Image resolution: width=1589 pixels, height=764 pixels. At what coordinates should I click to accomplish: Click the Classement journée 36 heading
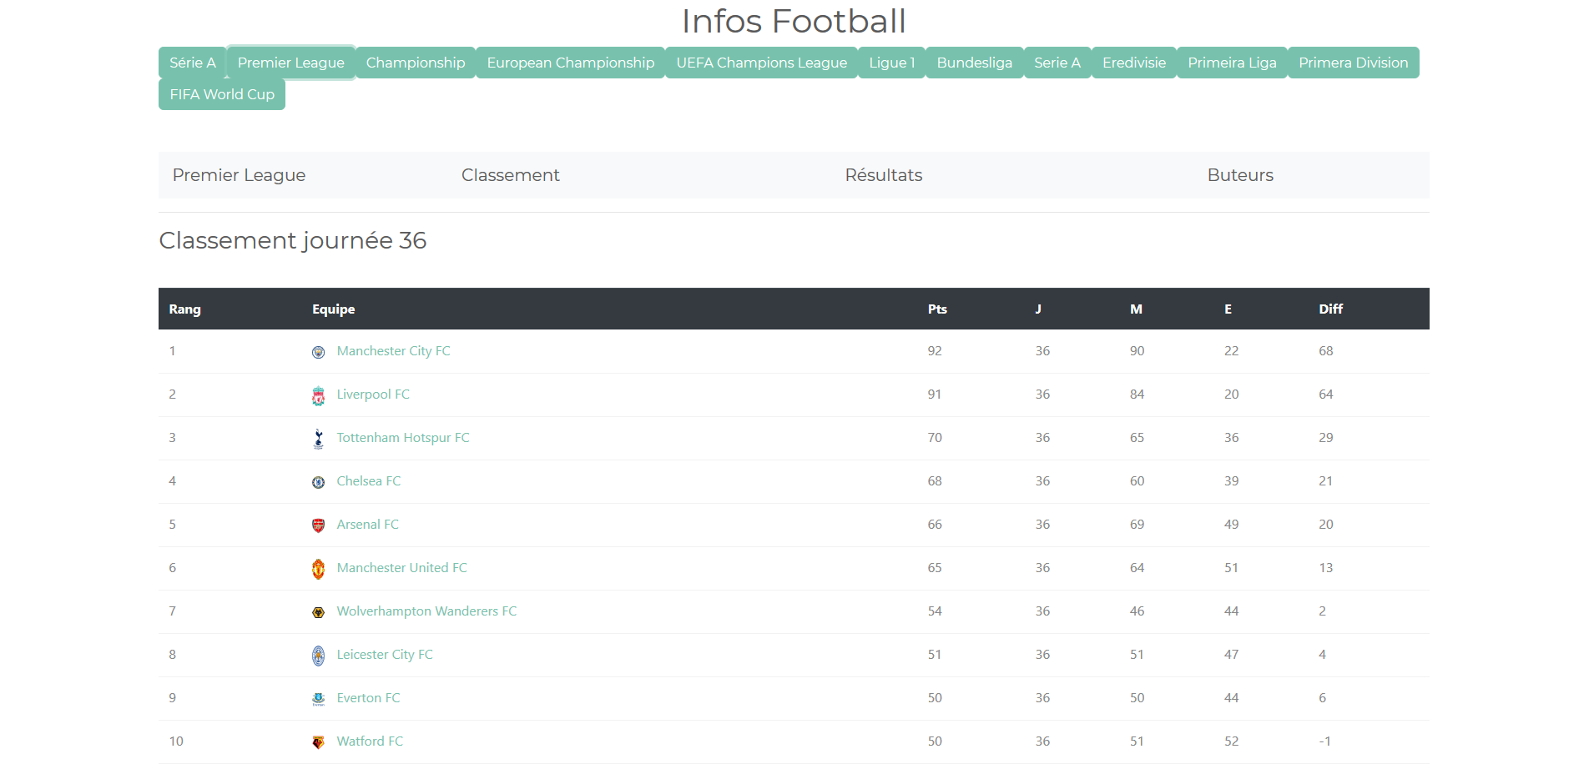click(x=293, y=240)
